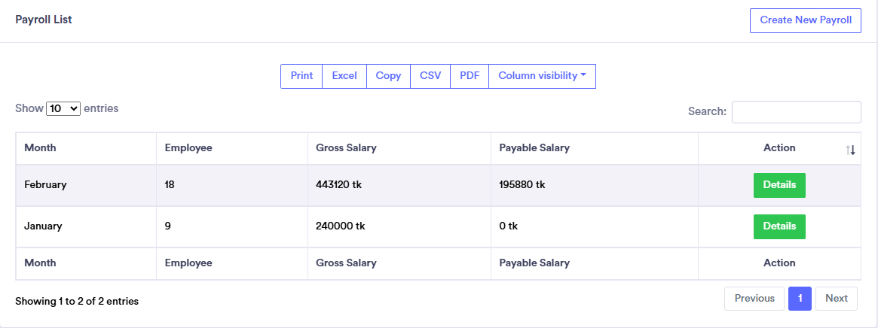878x328 pixels.
Task: Select the February row Month cell
Action: tap(45, 185)
